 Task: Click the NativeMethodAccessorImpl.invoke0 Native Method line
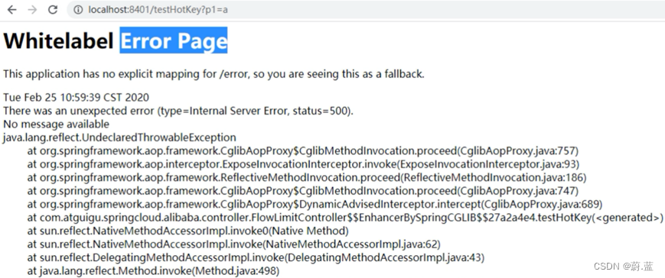188,231
